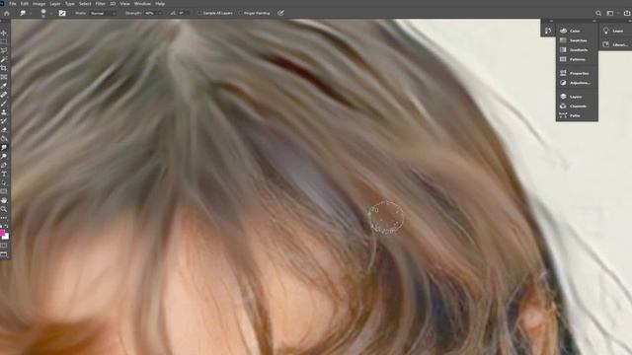Viewport: 632px width, 355px height.
Task: Click the Share image icon
Action: click(627, 13)
